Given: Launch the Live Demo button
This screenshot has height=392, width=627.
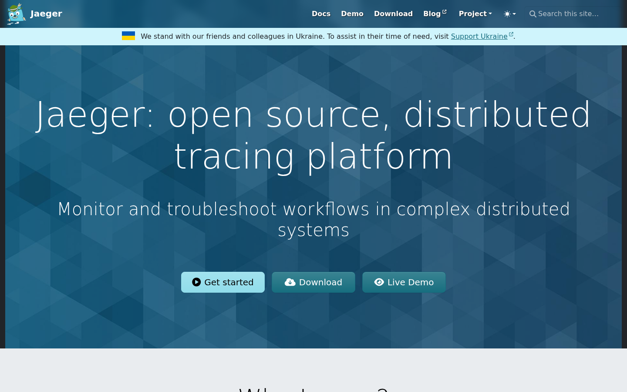Looking at the screenshot, I should (x=404, y=282).
